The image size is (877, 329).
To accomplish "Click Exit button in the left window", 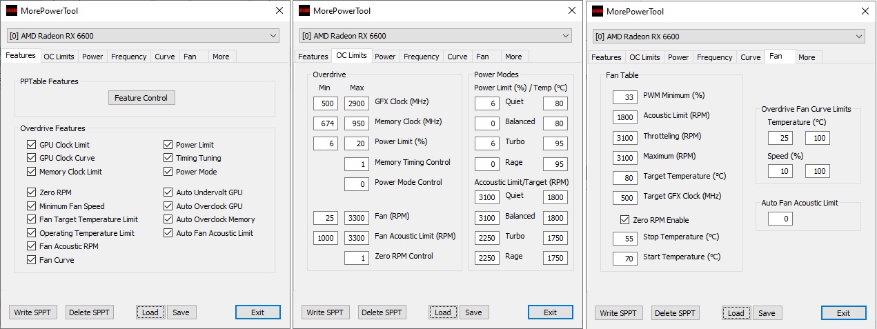I will tap(257, 312).
